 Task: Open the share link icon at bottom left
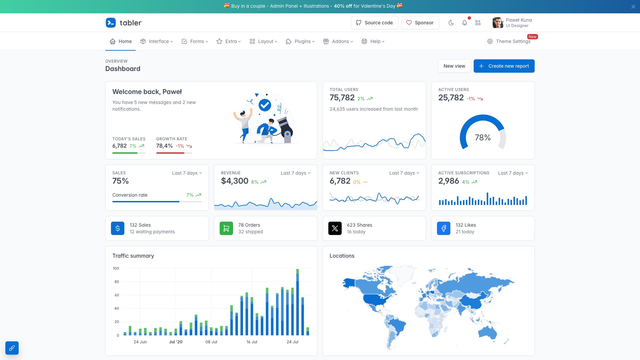[12, 348]
